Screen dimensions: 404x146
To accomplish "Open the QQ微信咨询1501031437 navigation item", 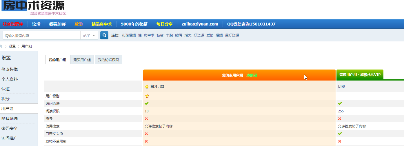I will tap(251, 24).
